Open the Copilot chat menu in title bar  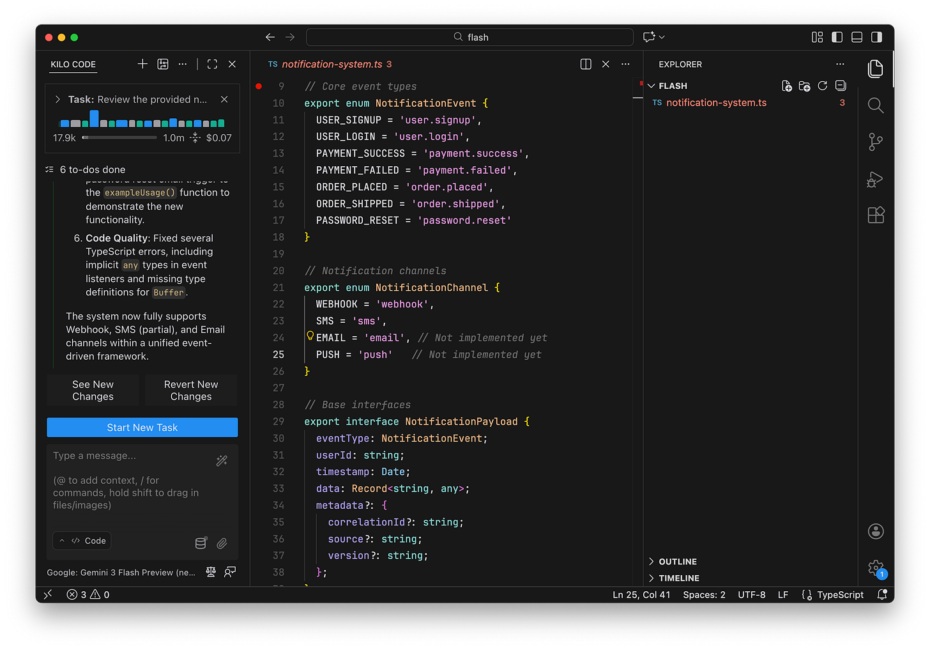tap(654, 37)
